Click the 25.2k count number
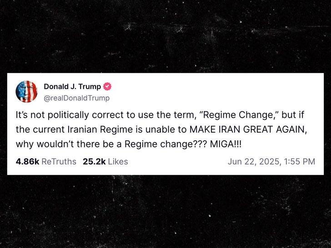The height and width of the screenshot is (248, 331). [x=94, y=162]
